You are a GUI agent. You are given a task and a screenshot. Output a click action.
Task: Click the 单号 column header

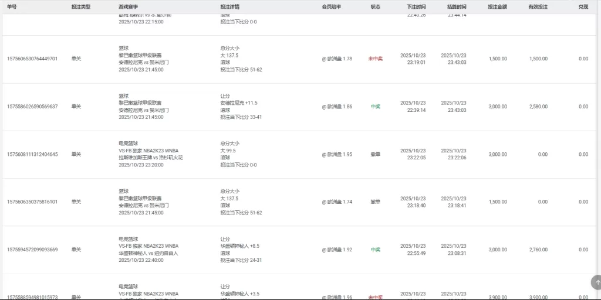[12, 7]
